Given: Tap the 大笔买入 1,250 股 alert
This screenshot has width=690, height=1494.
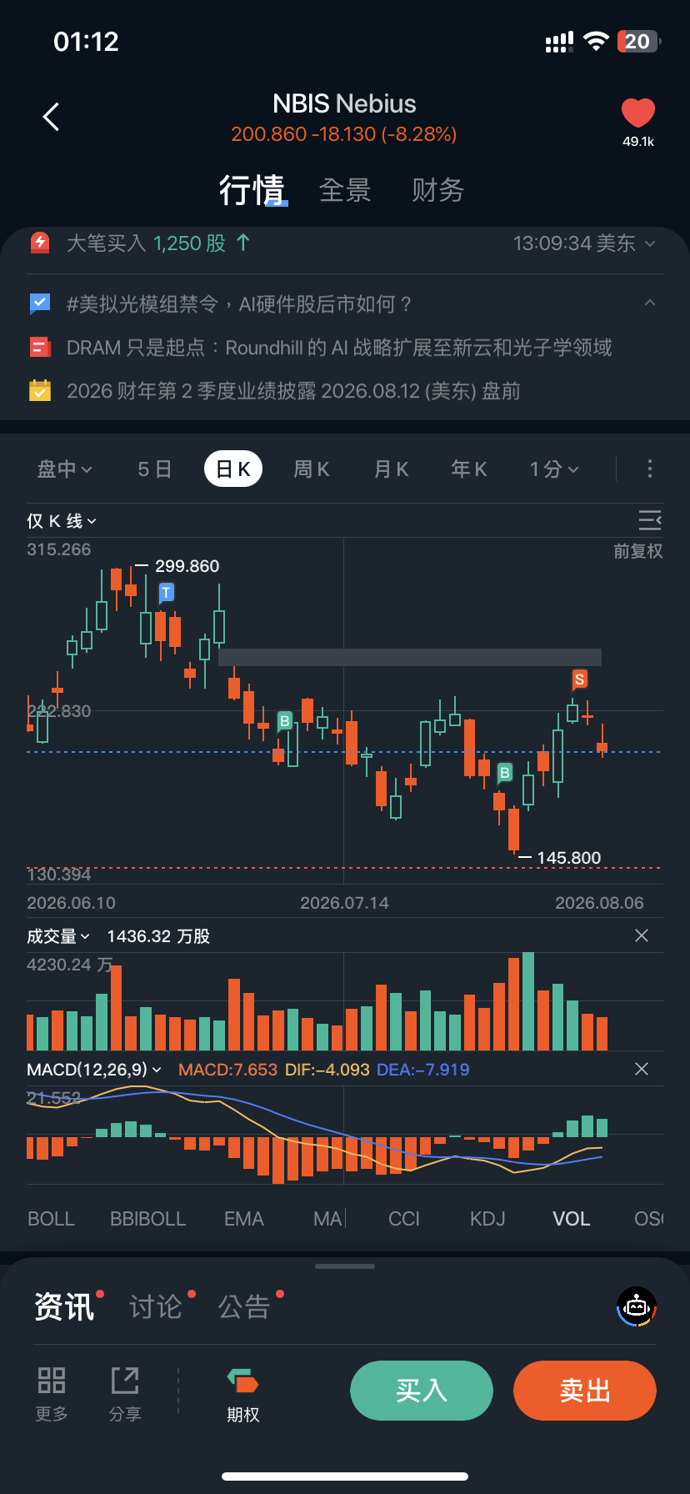Looking at the screenshot, I should click(158, 243).
